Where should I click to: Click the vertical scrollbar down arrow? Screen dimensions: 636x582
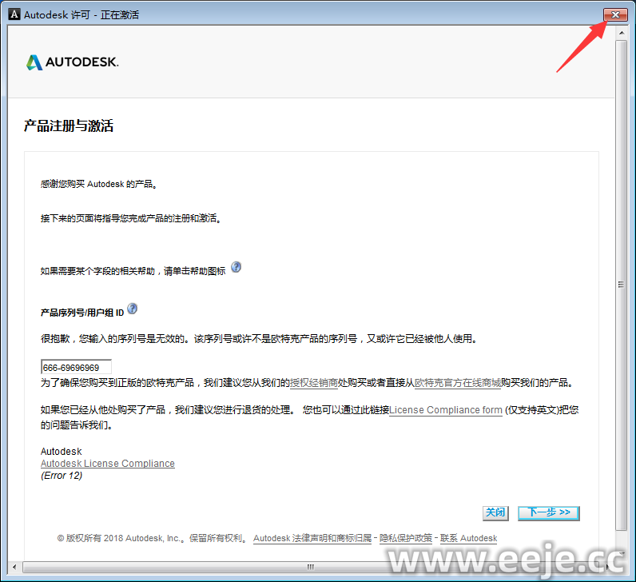coord(621,552)
